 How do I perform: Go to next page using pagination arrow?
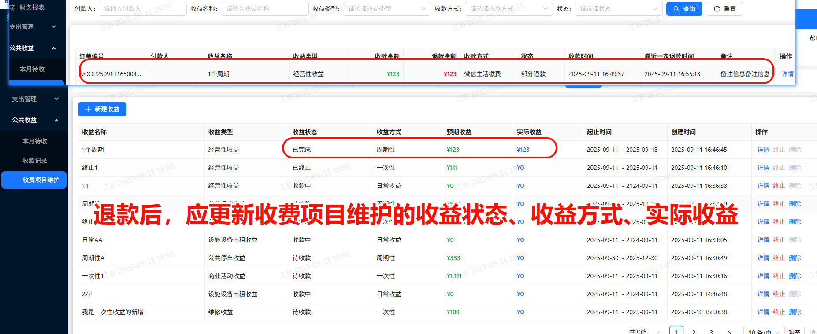pos(729,332)
